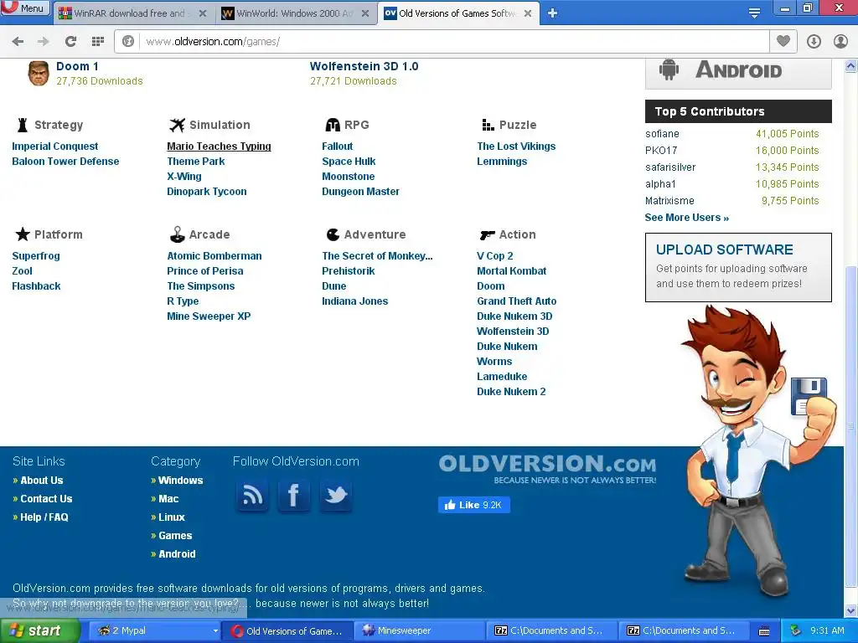Viewport: 858px width, 643px height.
Task: Open the Duke Nukem 3D link
Action: tap(514, 316)
